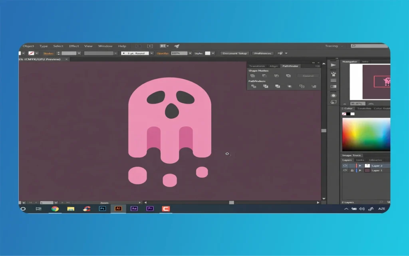Pick a color from the Color panel spectrum
Viewport: 409px width, 256px height.
[365, 134]
